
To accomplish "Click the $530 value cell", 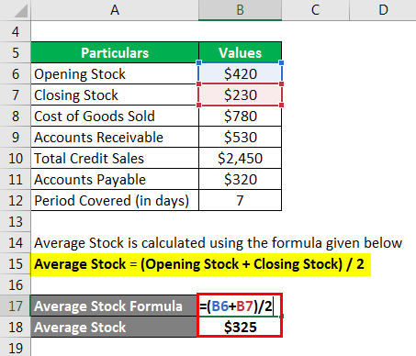I will [x=240, y=137].
